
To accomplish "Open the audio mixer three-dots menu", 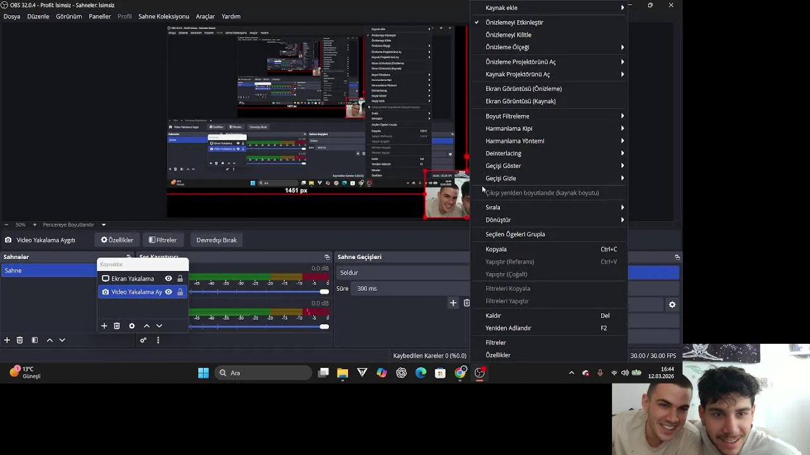I will (158, 340).
